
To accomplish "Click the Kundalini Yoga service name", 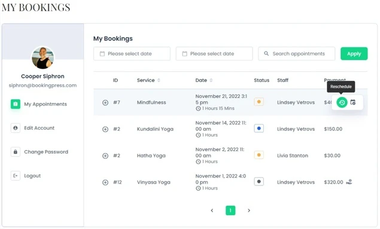I will coord(155,129).
